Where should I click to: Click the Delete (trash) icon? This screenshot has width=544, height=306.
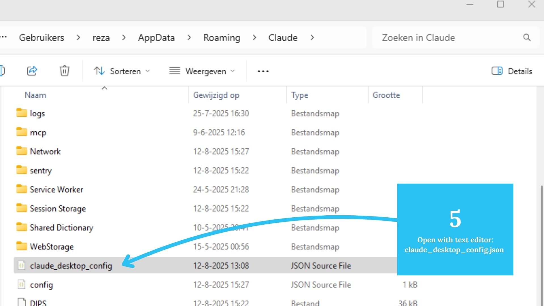64,71
